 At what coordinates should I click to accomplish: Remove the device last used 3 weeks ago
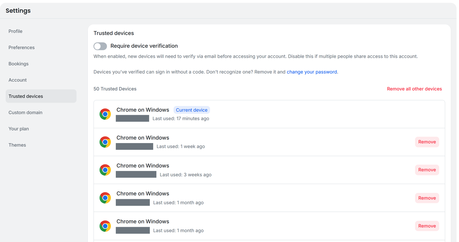click(427, 170)
